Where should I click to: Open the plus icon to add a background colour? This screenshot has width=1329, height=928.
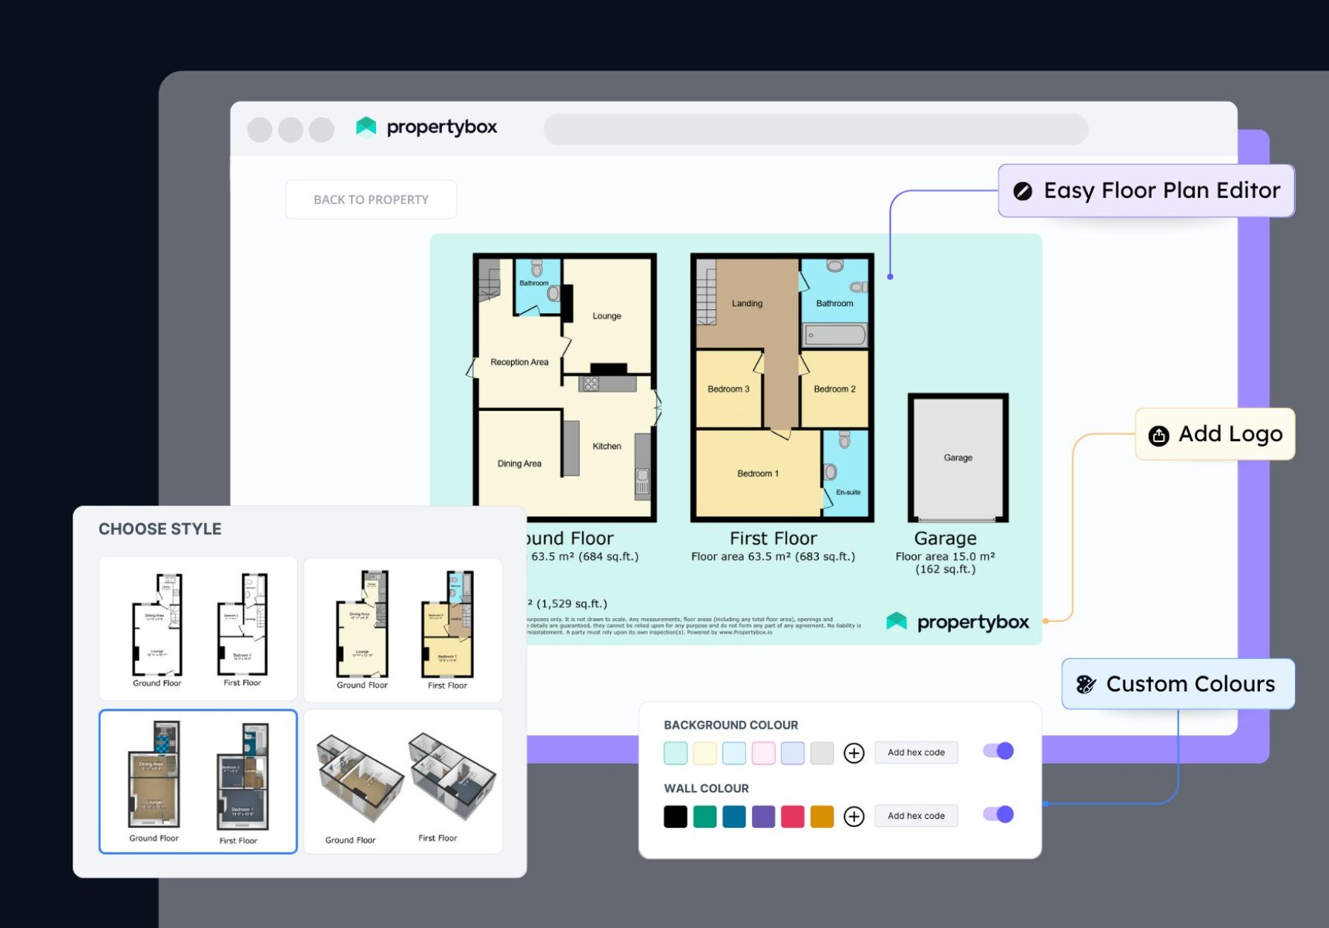pos(854,753)
